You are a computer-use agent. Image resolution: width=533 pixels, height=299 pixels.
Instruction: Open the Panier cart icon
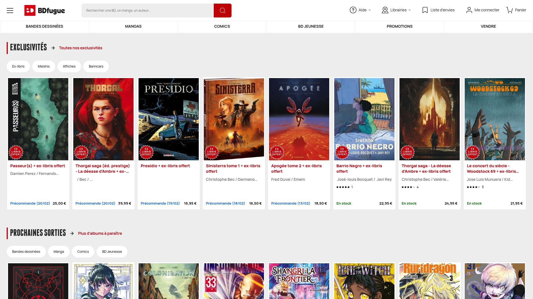pos(509,10)
